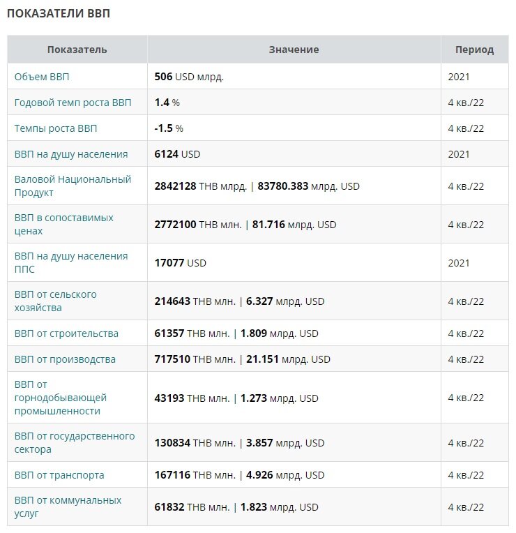Open ВВП от горнодобывающей промышленности link

[x=61, y=398]
